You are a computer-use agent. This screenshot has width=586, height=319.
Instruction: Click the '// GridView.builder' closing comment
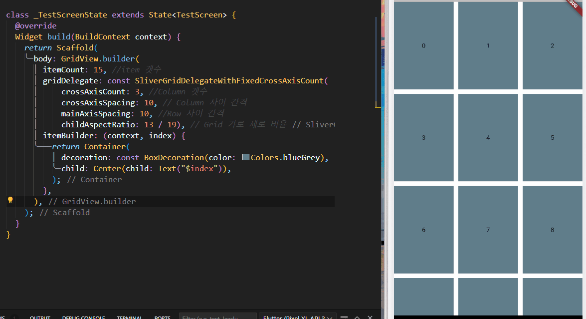[92, 202]
